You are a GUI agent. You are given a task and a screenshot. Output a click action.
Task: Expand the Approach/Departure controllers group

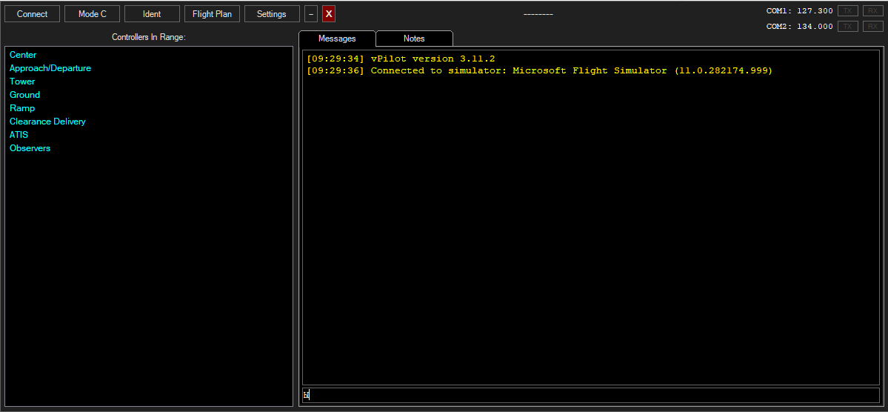point(50,68)
